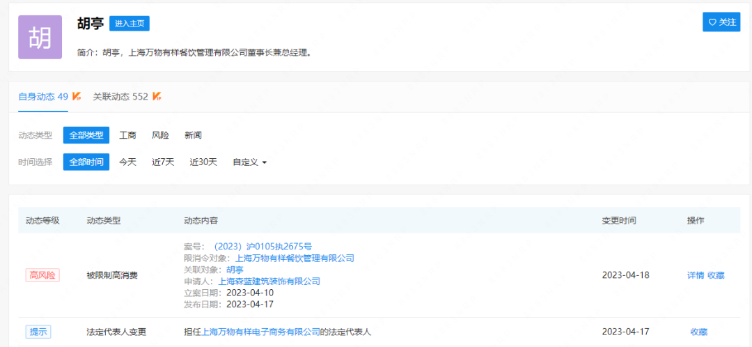Select 全部时间 time filter
The height and width of the screenshot is (347, 752).
coord(86,162)
